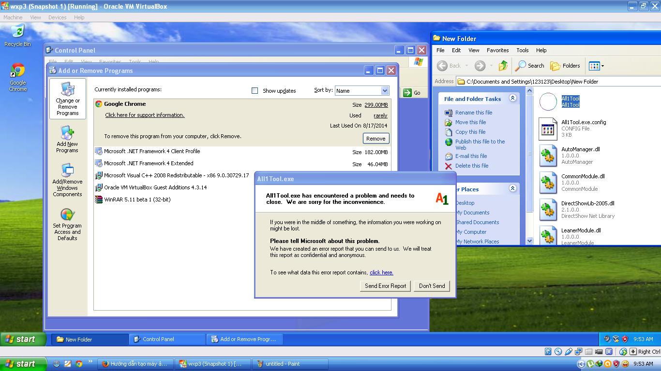The width and height of the screenshot is (661, 371).
Task: Open the Search pane in New Folder window
Action: pos(529,66)
